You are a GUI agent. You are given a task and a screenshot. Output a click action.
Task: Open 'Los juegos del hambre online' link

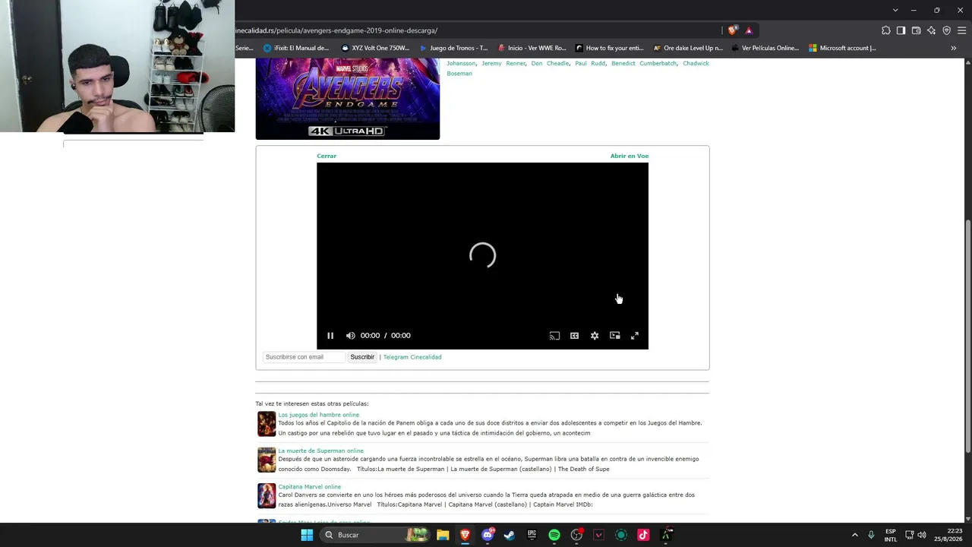click(x=319, y=415)
